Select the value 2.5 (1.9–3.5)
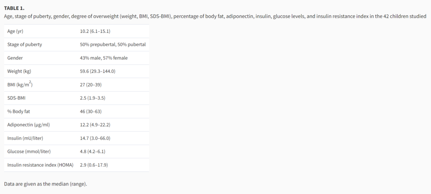Viewport: 431px width, 194px height. click(x=94, y=98)
